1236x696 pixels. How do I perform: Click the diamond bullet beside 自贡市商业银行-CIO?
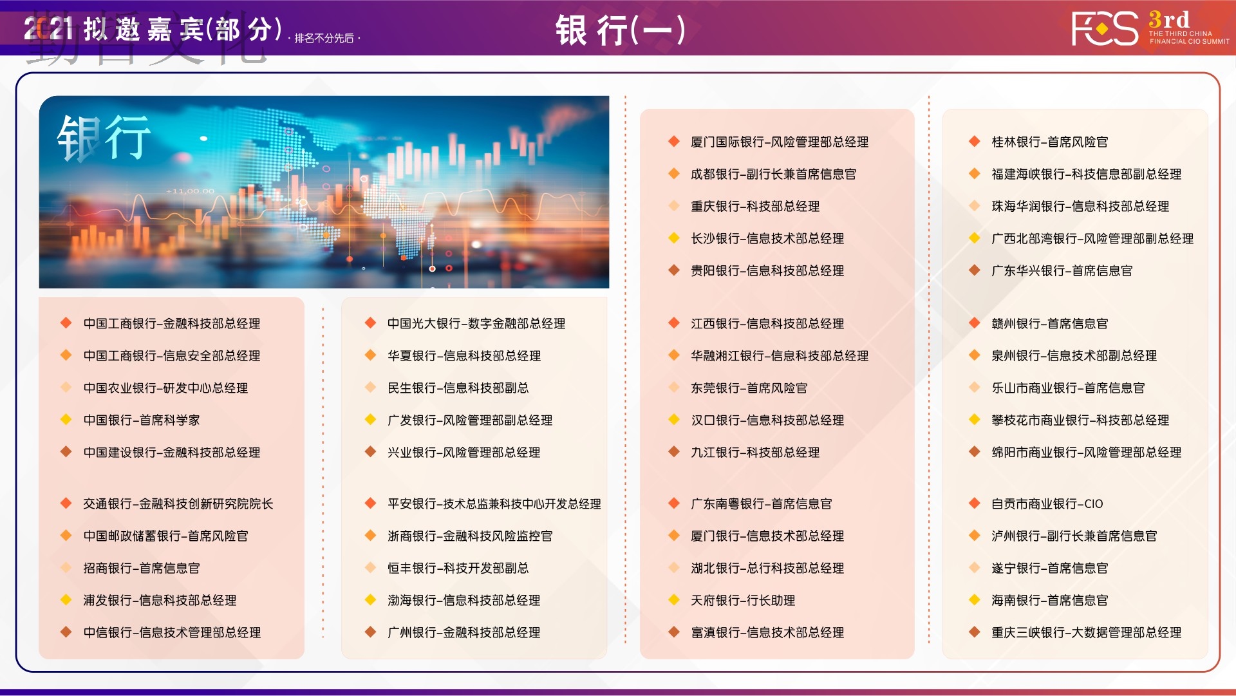pyautogui.click(x=975, y=503)
